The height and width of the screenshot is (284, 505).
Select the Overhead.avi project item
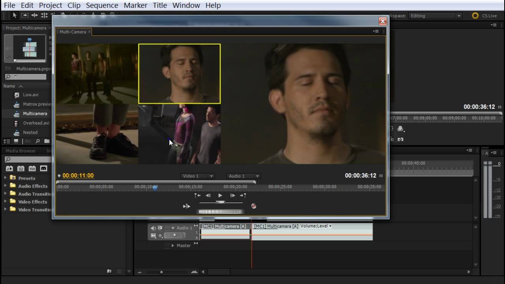(x=36, y=123)
